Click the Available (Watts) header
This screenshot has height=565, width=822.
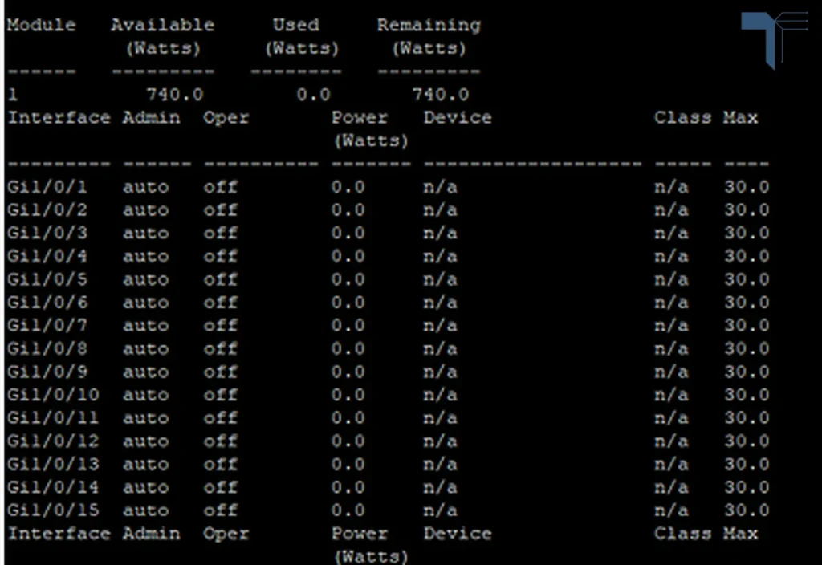pyautogui.click(x=163, y=37)
